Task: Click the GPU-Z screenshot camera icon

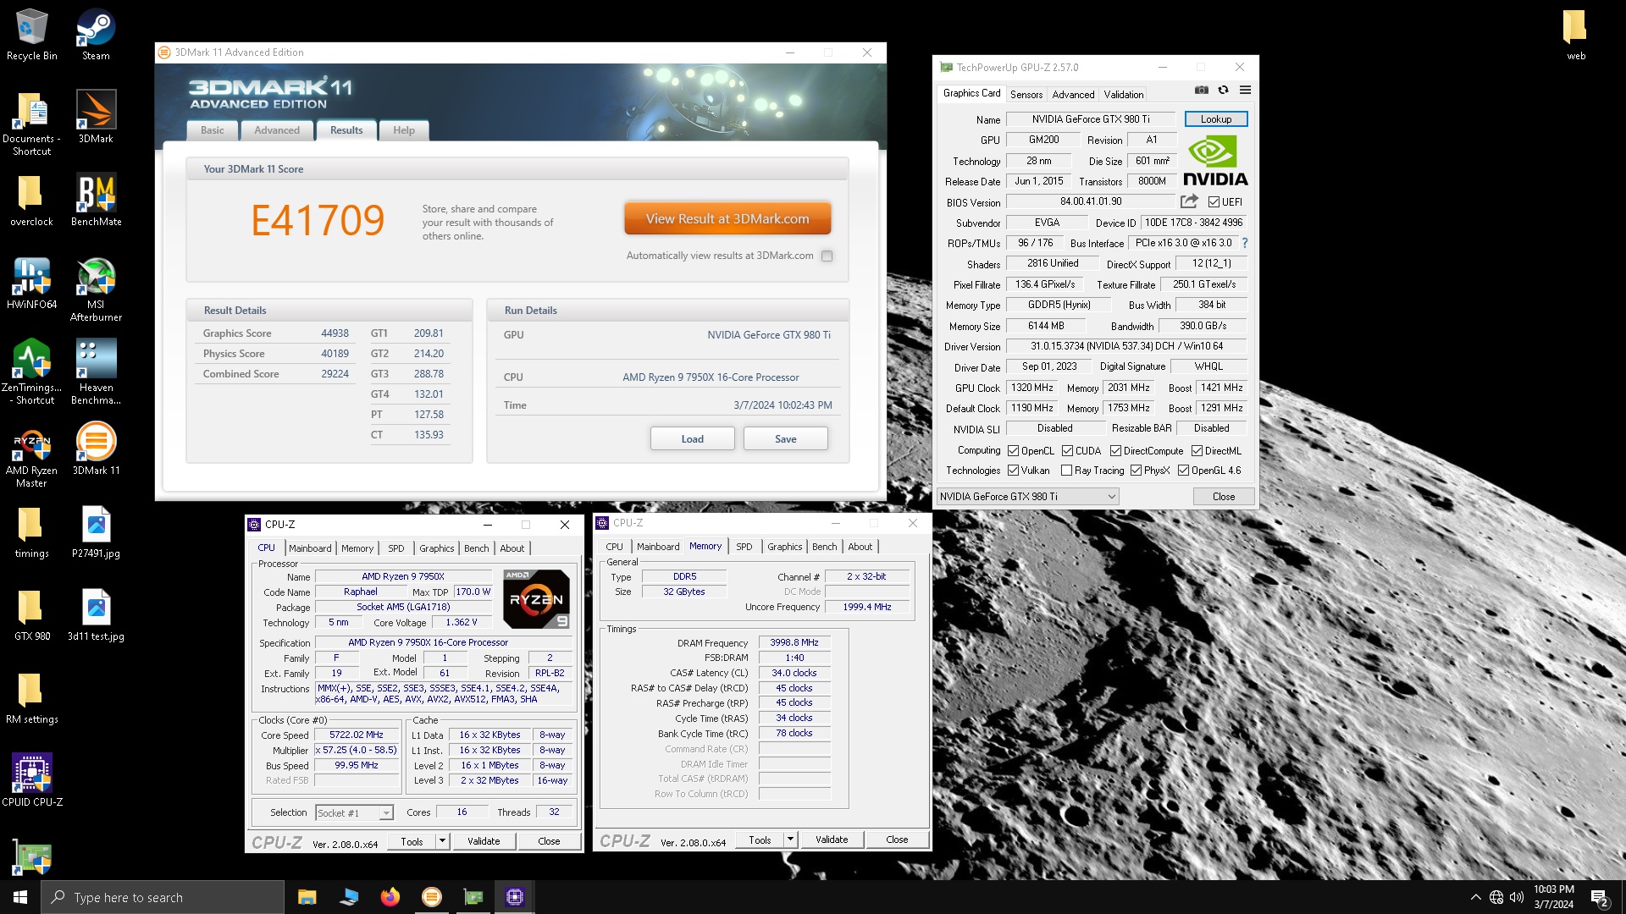Action: click(1201, 90)
